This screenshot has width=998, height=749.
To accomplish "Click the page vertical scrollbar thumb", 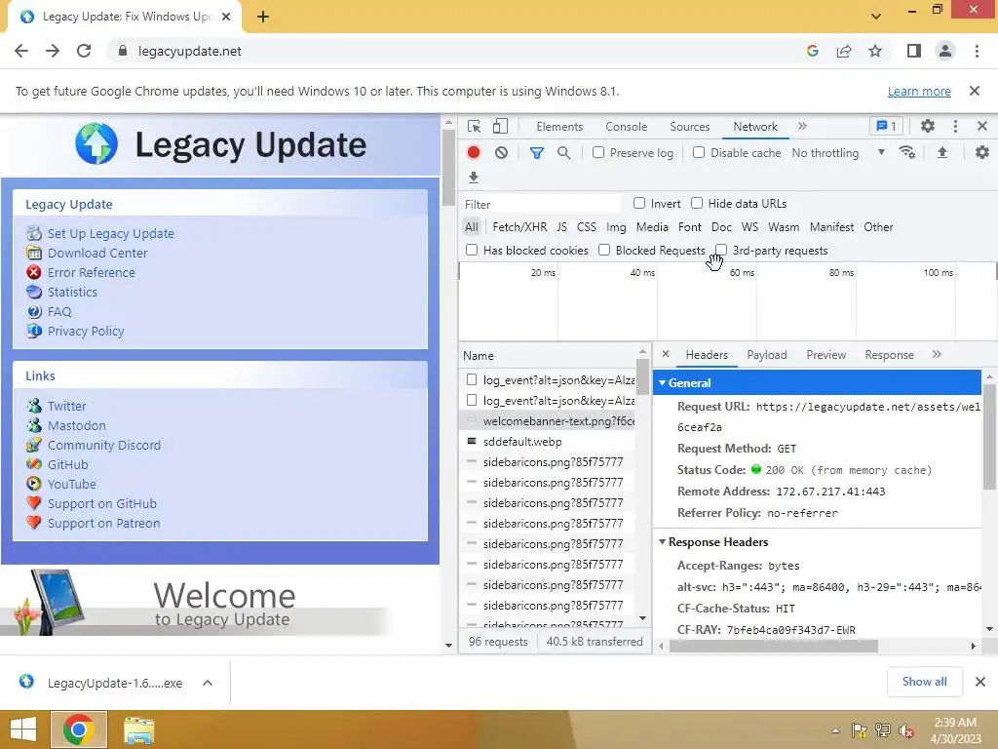I will [448, 167].
